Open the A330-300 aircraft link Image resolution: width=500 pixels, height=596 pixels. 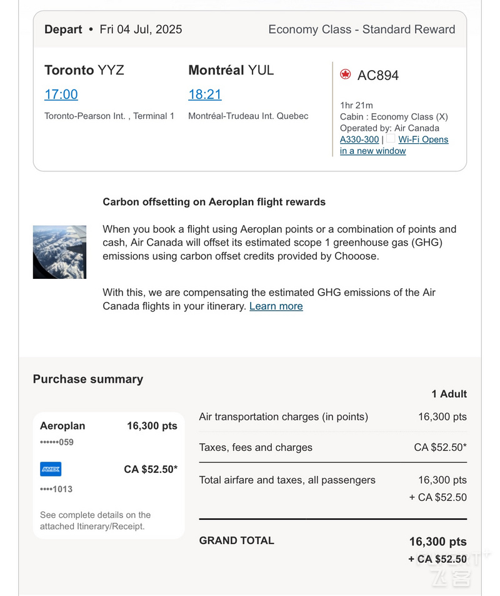[359, 139]
